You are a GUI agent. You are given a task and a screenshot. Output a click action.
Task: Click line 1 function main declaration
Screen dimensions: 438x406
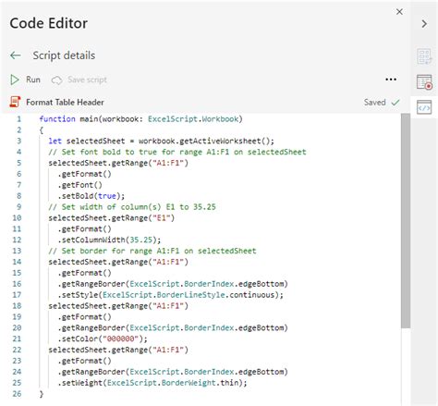pyautogui.click(x=140, y=119)
